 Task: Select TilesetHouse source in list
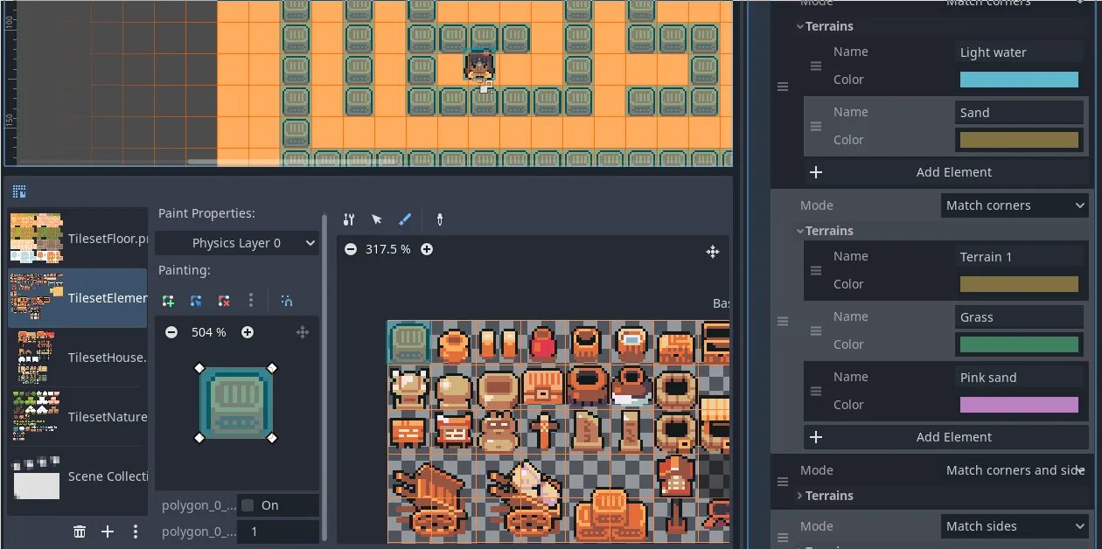pyautogui.click(x=78, y=358)
